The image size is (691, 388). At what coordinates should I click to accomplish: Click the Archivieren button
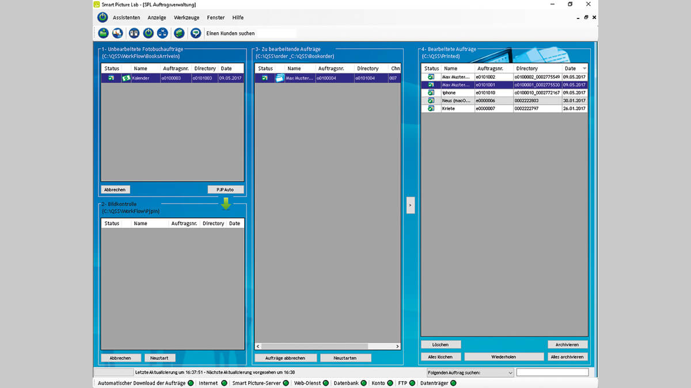(x=568, y=344)
